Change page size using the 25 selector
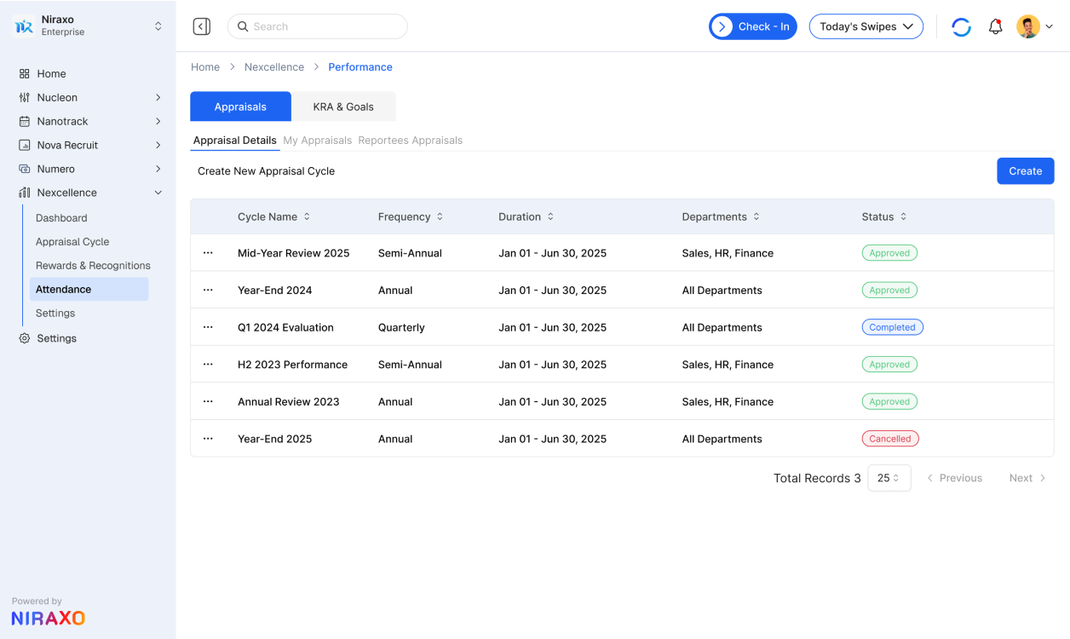1070x639 pixels. pyautogui.click(x=889, y=478)
